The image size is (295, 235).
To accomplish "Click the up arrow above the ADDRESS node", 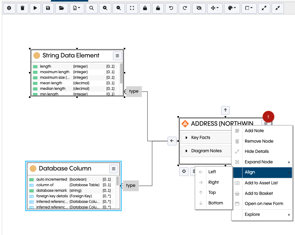I will [x=225, y=110].
